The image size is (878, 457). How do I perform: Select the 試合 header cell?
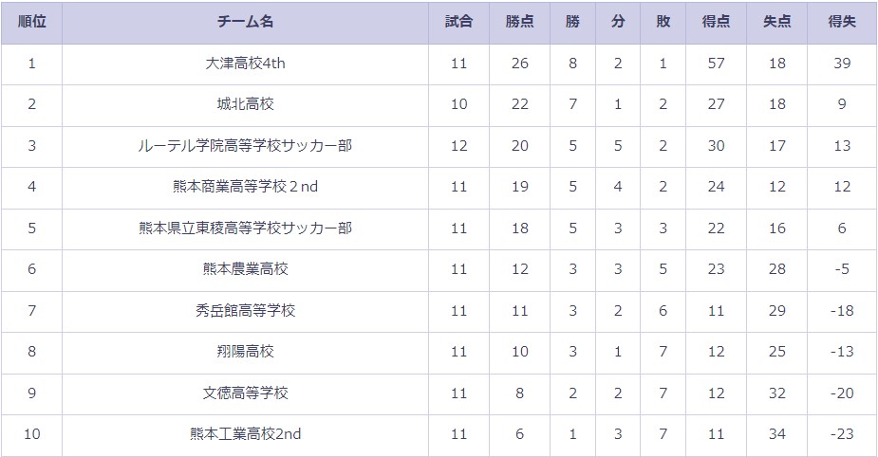(x=458, y=22)
